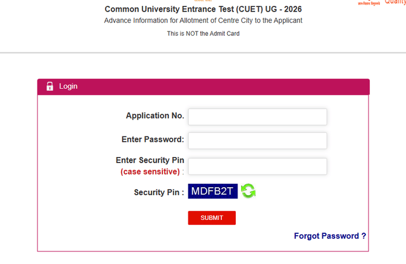Click the green refresh captcha icon
The width and height of the screenshot is (406, 264).
pyautogui.click(x=248, y=191)
